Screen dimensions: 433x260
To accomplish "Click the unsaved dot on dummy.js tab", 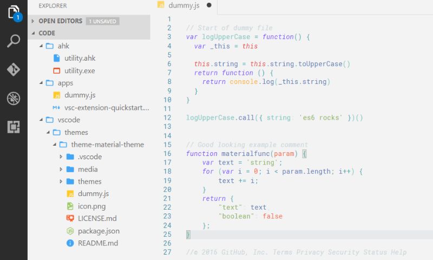I will [209, 5].
